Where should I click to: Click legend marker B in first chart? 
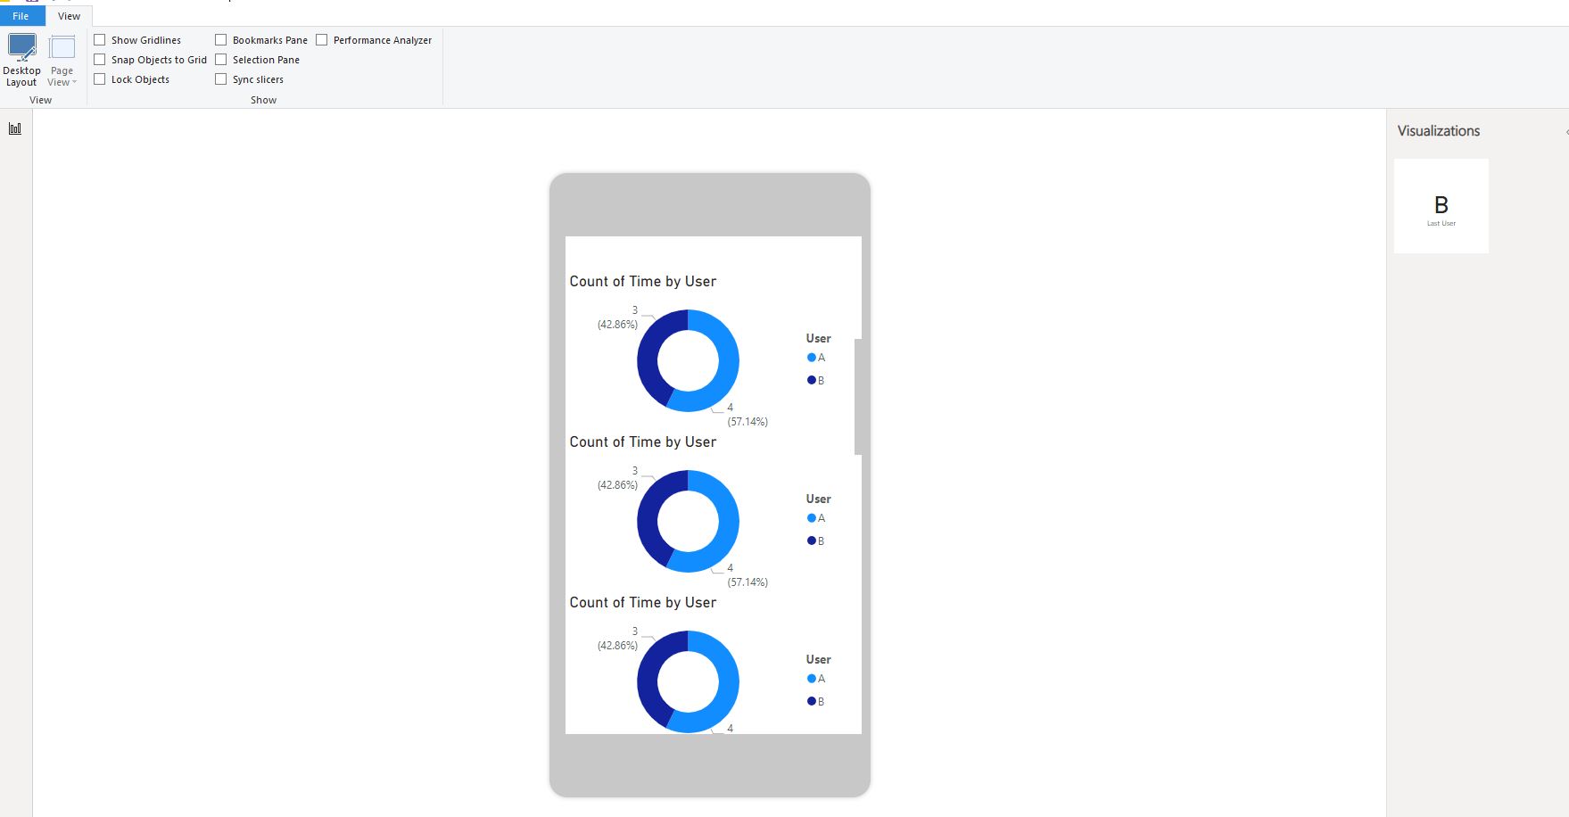coord(812,380)
